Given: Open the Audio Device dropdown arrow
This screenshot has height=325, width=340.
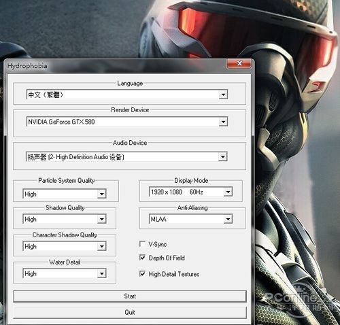Looking at the screenshot, I should (x=223, y=156).
